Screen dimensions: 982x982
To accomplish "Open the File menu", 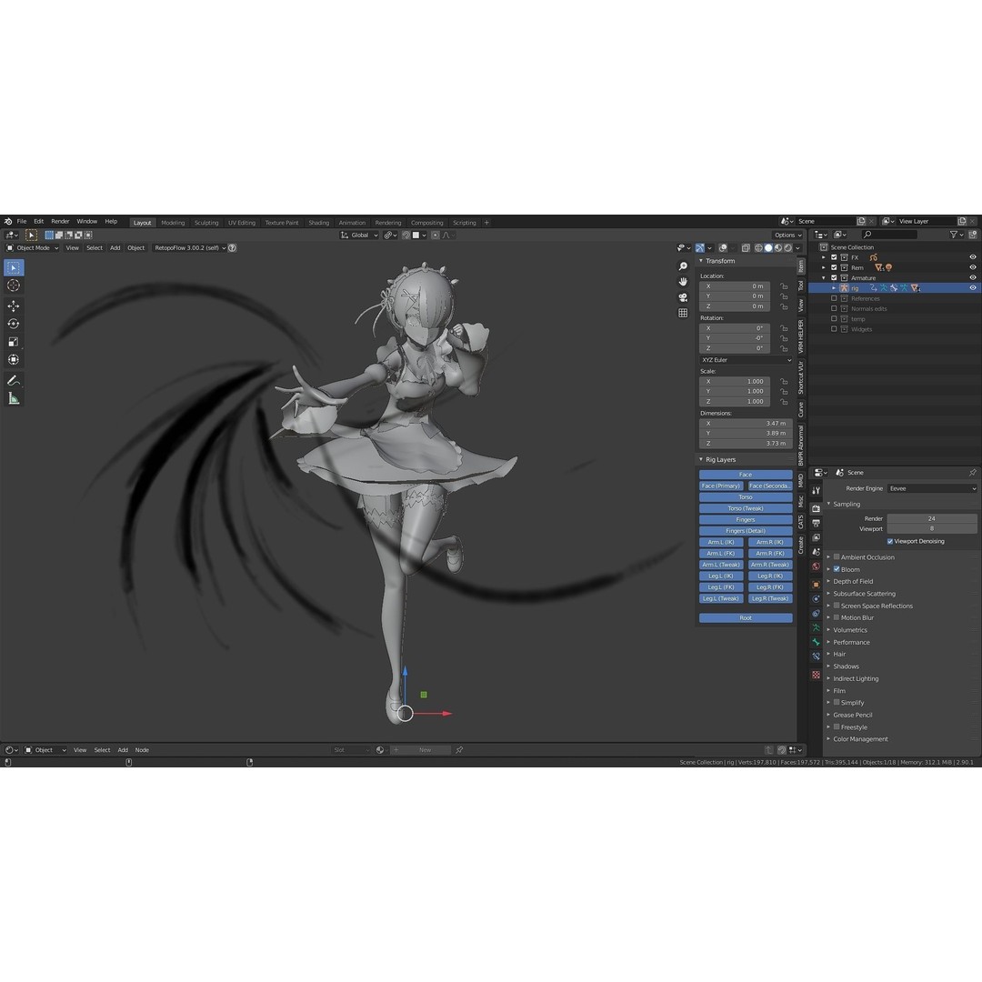I will (x=22, y=222).
